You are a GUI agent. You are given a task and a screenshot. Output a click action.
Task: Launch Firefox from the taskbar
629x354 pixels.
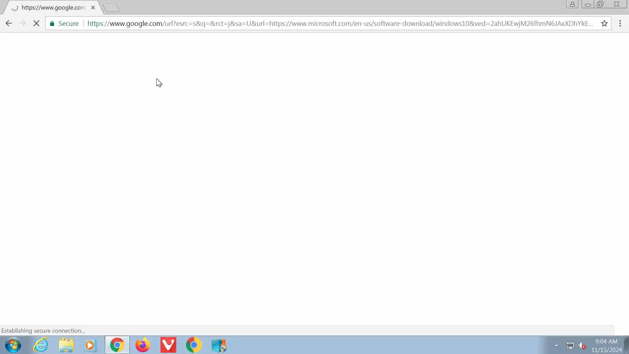(x=143, y=345)
